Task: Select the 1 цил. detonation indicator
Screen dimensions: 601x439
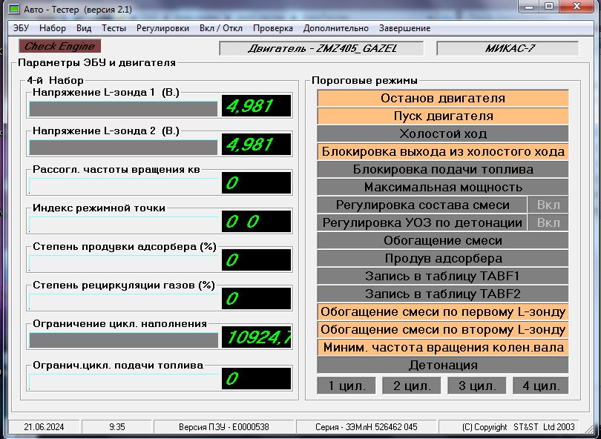Action: tap(347, 386)
